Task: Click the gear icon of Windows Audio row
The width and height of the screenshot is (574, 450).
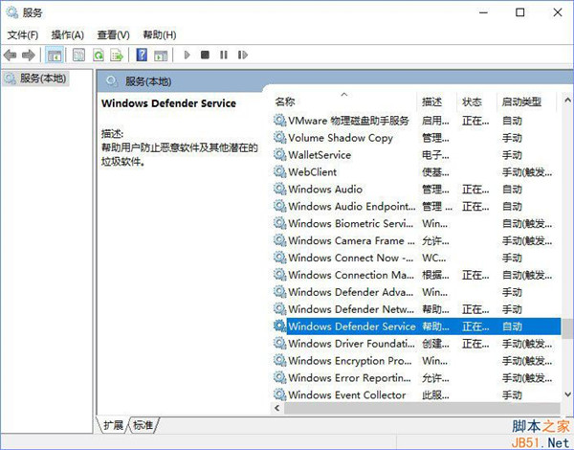Action: click(x=280, y=189)
